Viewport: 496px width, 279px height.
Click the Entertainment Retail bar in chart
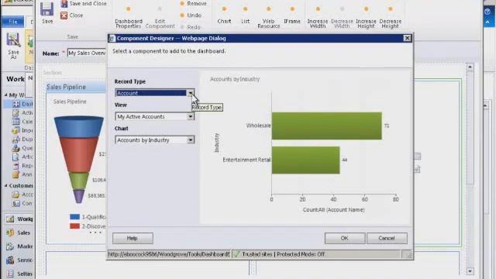[x=305, y=160]
